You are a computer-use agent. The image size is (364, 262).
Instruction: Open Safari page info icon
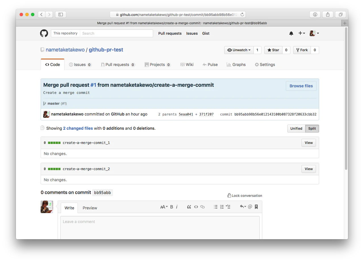click(315, 15)
